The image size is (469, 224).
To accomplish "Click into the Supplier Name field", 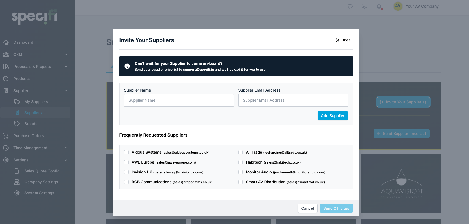I will coord(179,100).
